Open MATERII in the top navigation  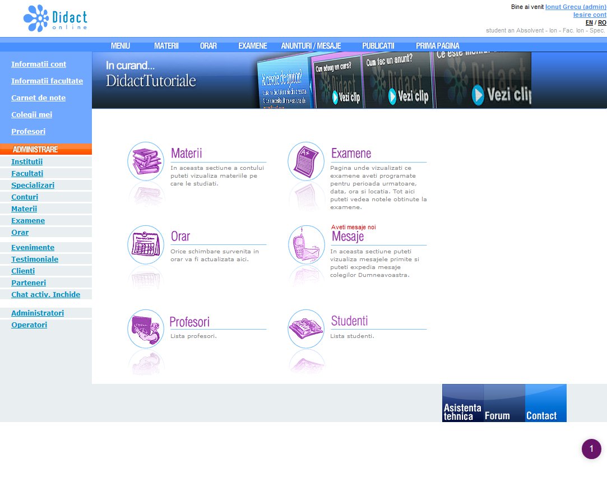166,46
